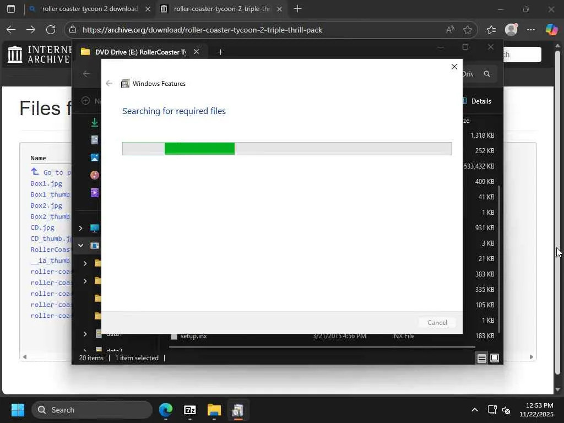Show hidden system tray icons
Screen dimensions: 564x423
[475, 410]
